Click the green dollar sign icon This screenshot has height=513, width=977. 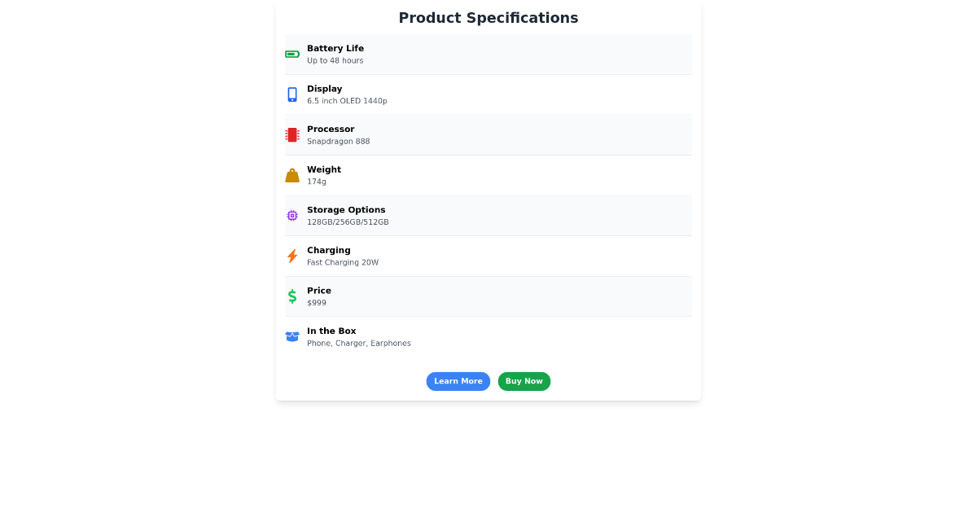click(292, 296)
